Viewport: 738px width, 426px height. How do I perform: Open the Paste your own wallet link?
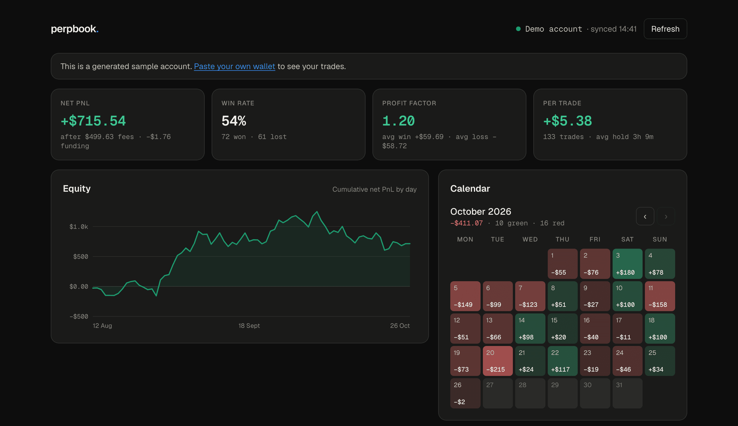click(234, 66)
